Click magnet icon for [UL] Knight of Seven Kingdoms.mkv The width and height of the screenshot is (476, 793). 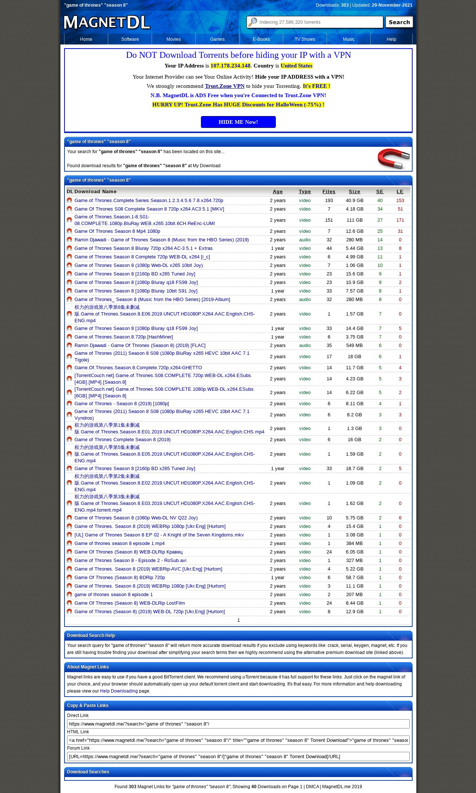[69, 535]
